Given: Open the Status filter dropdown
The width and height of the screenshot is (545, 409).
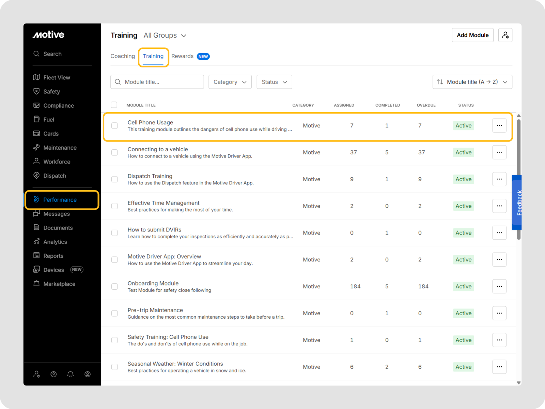Looking at the screenshot, I should [x=274, y=82].
